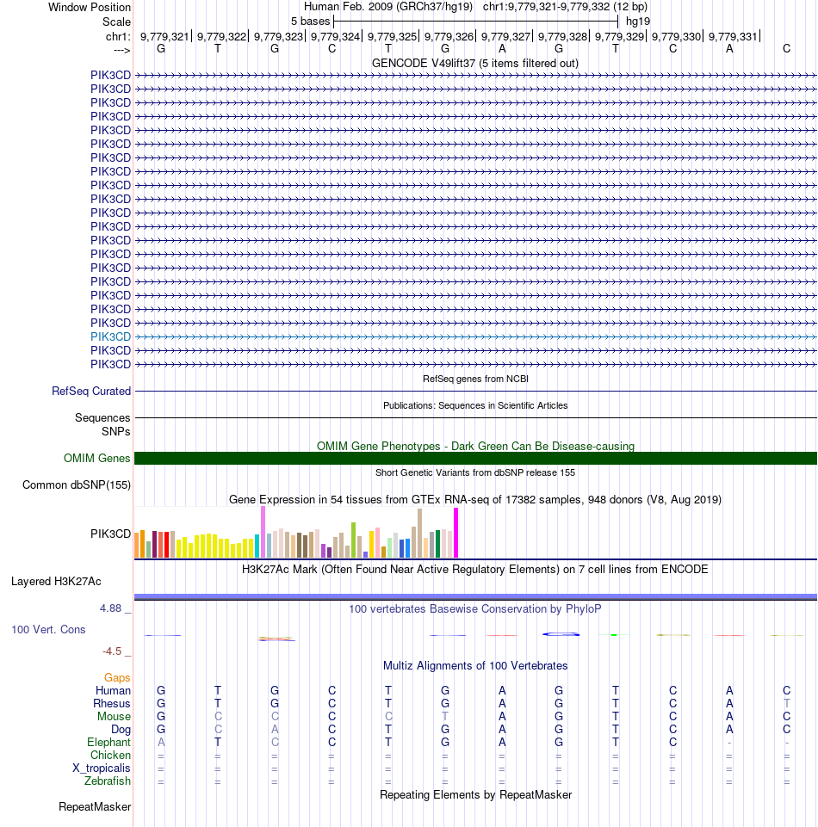818x827 pixels.
Task: Click the 'Scale' track label
Action: [x=116, y=22]
